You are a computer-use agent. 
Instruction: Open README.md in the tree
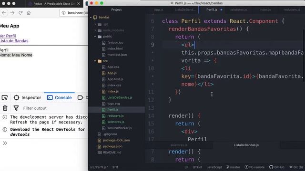(112, 152)
